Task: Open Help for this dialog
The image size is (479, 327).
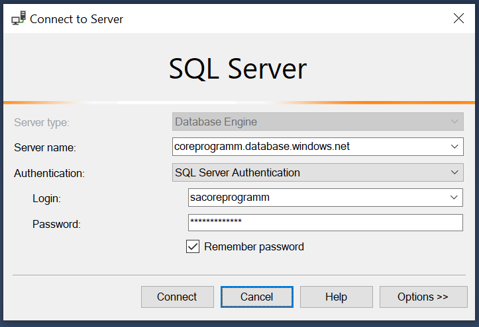Action: point(337,297)
